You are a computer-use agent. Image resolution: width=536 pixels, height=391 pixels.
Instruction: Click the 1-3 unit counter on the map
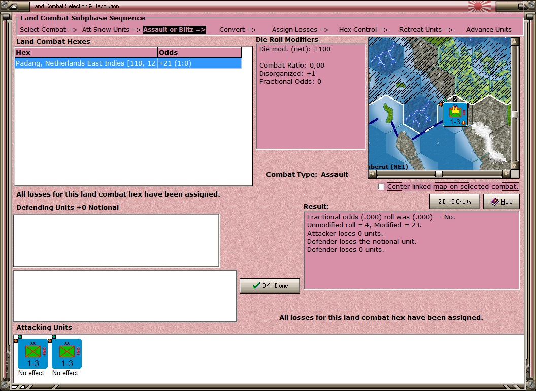pos(455,114)
